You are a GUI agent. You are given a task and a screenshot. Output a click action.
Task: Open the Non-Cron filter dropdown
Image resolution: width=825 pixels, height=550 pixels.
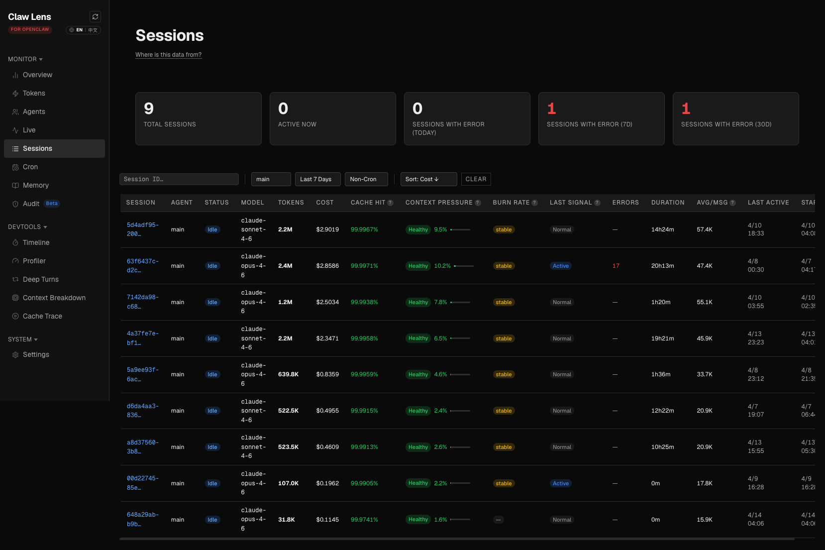[x=366, y=179]
